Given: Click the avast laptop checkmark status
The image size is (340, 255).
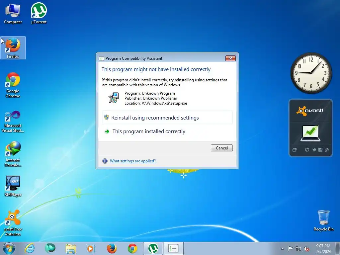Looking at the screenshot, I should point(310,133).
